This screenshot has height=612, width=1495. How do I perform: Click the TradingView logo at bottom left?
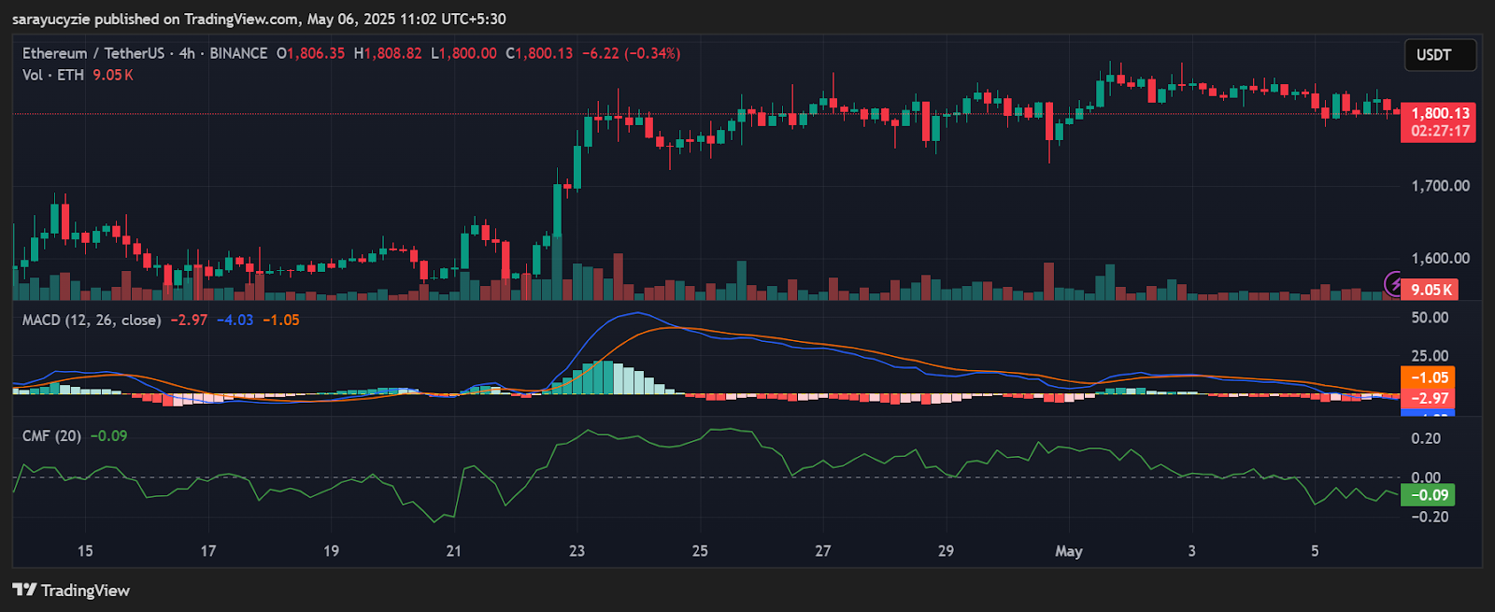click(x=71, y=591)
